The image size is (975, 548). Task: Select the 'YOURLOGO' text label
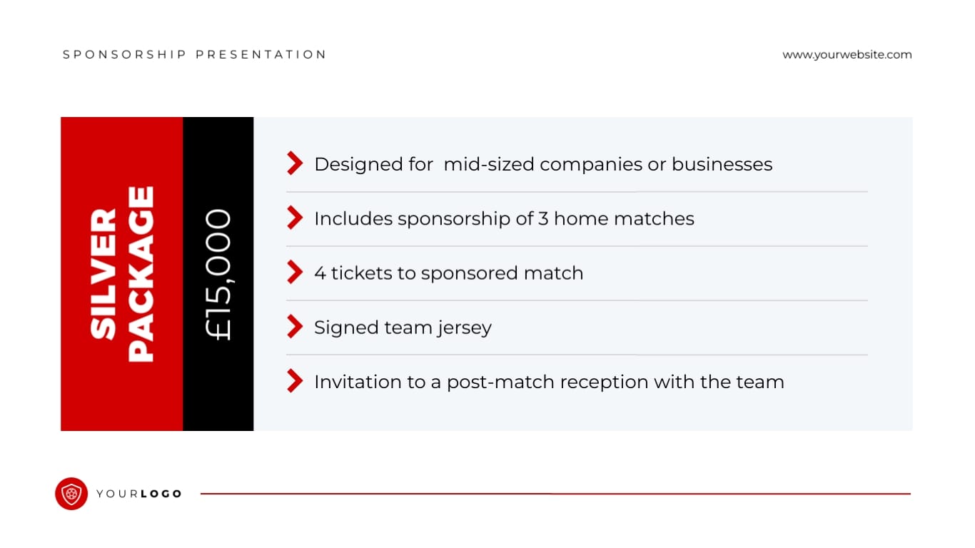pos(139,494)
